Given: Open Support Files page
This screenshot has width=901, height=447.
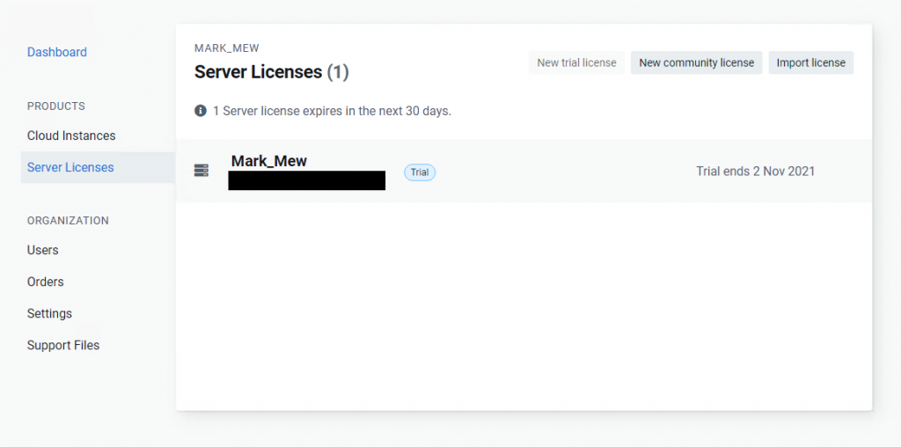Looking at the screenshot, I should pyautogui.click(x=63, y=345).
